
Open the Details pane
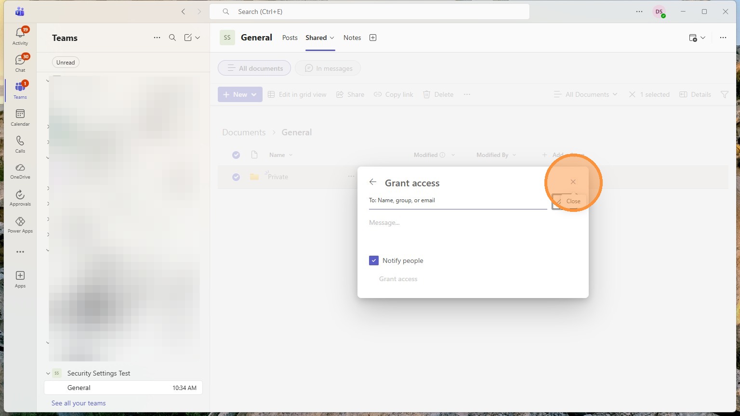pos(695,94)
